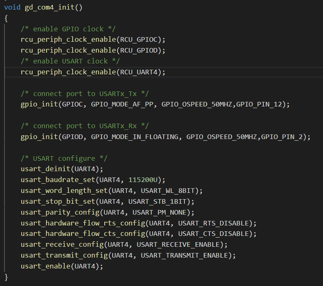Viewport: 323px width, 286px height.
Task: Click RCU_GPIOC in the clock enable call
Action: 139,39
